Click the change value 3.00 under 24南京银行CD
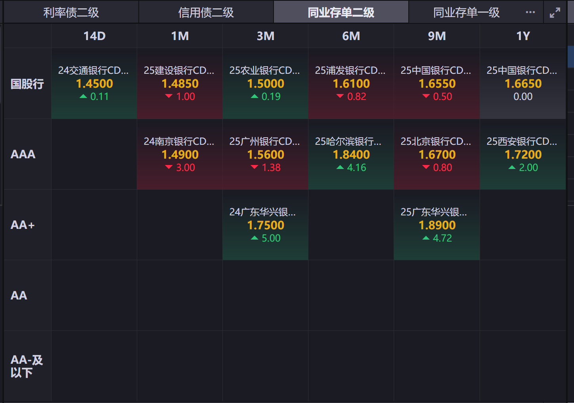This screenshot has height=403, width=574. [x=186, y=167]
